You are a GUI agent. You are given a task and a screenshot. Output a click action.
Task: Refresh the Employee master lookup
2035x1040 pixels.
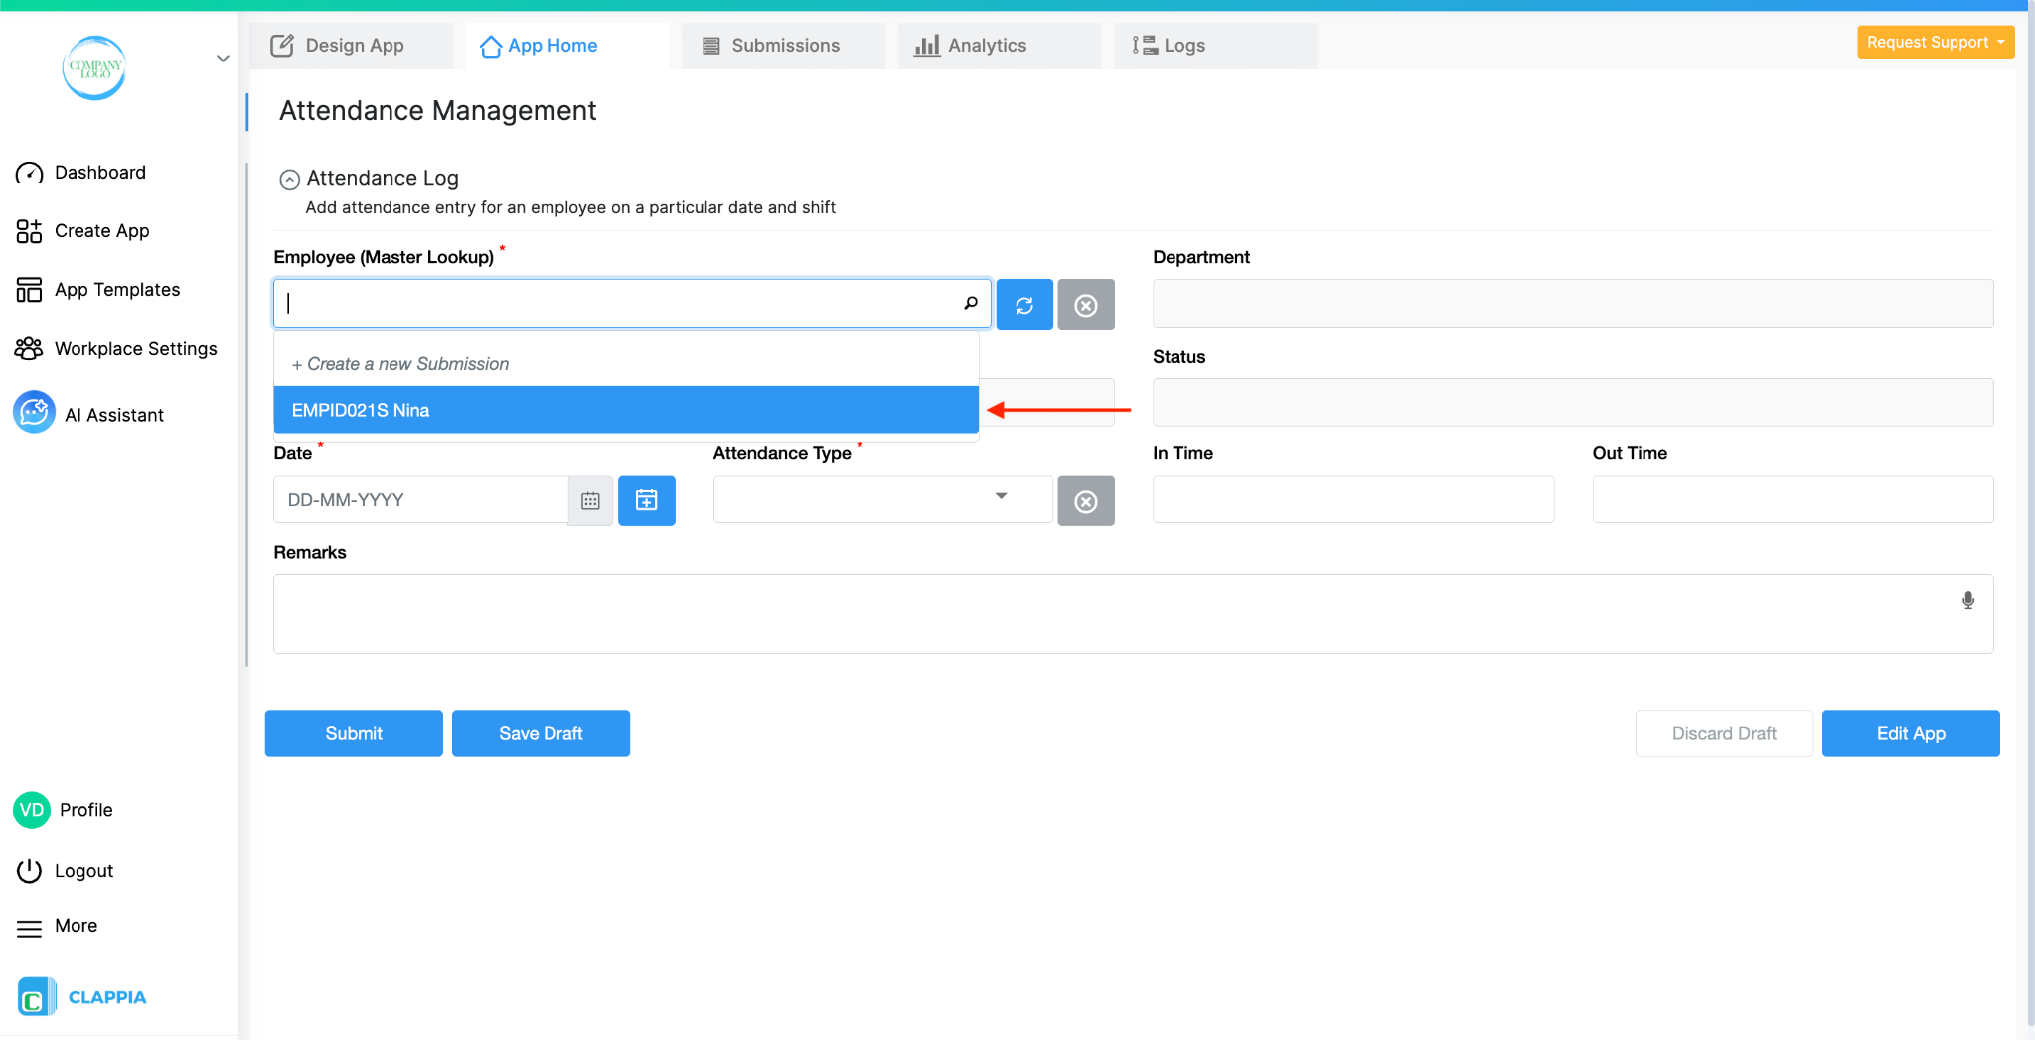click(x=1023, y=304)
